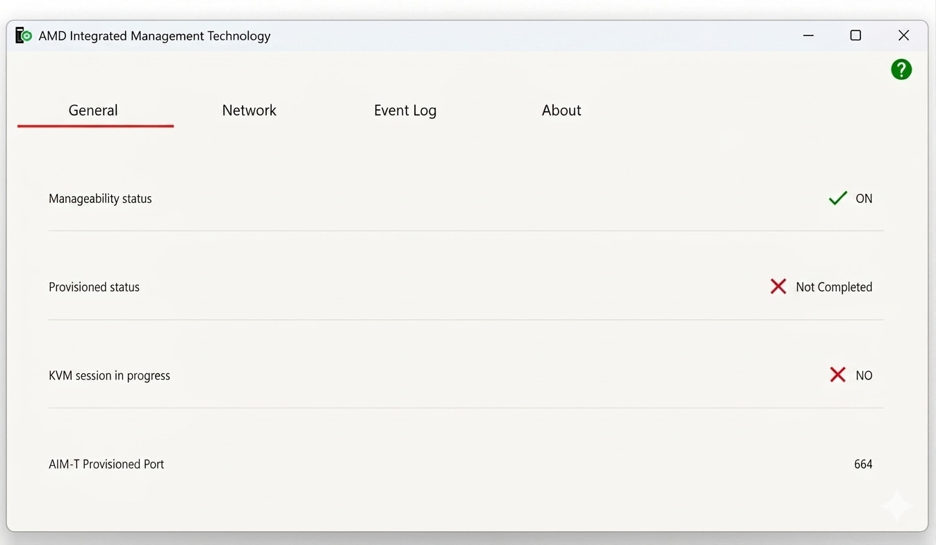
Task: Maximize the AMD management window
Action: point(855,35)
